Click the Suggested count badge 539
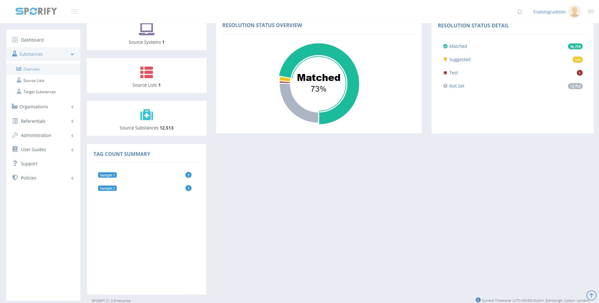 coord(577,60)
